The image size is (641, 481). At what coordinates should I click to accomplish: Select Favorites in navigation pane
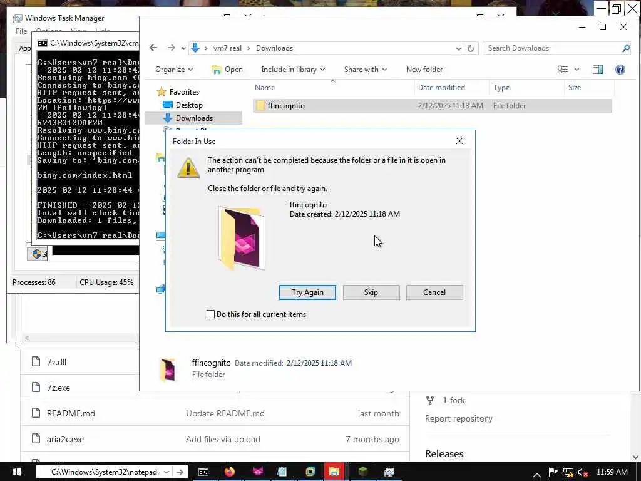(x=184, y=92)
